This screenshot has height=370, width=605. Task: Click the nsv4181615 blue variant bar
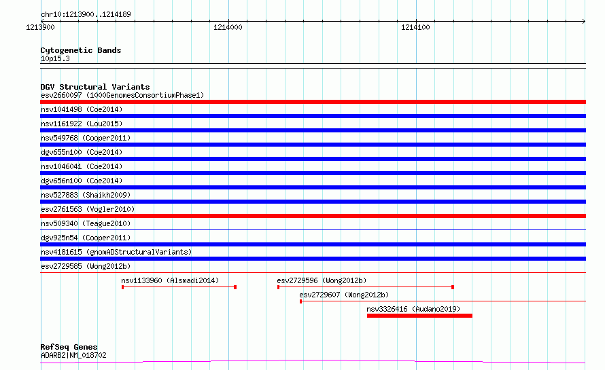(313, 259)
